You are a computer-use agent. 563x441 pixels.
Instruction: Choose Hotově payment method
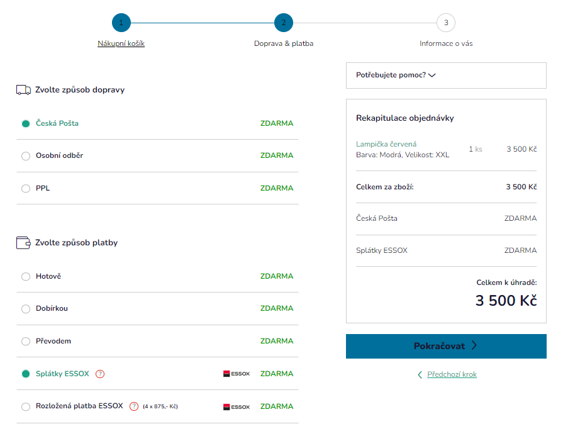26,276
